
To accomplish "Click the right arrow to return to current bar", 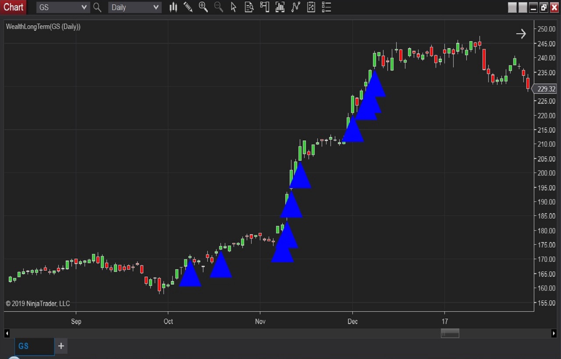I will coord(521,34).
